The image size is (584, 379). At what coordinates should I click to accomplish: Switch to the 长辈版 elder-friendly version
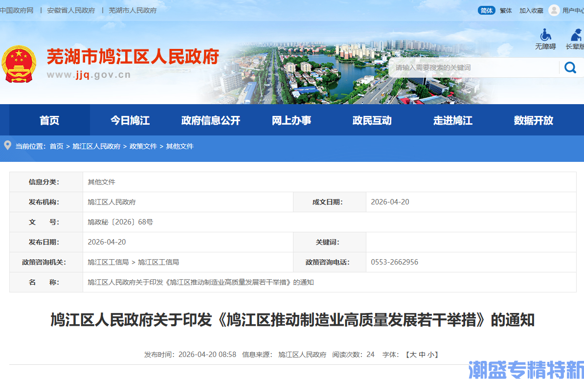575,39
